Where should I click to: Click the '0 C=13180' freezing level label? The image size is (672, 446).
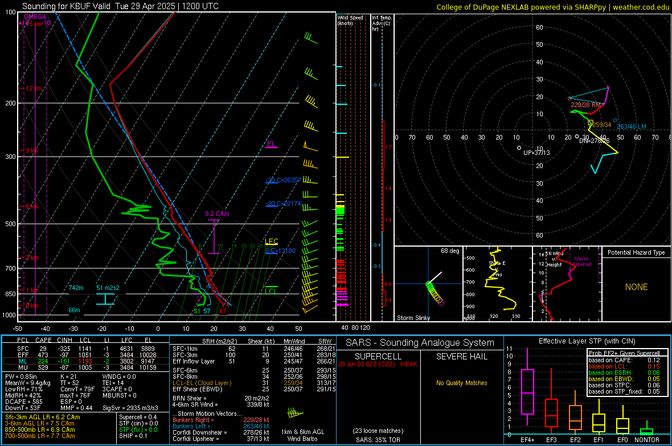point(281,251)
